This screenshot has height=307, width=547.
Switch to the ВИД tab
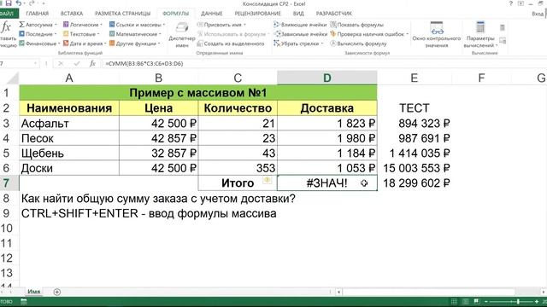[298, 14]
